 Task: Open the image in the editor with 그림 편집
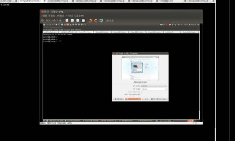click(107, 20)
